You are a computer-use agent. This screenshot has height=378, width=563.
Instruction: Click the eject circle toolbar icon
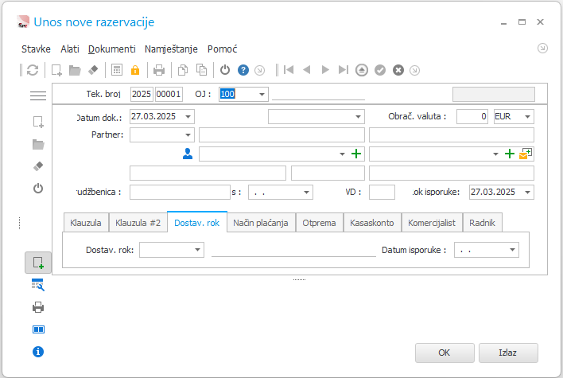pyautogui.click(x=362, y=70)
